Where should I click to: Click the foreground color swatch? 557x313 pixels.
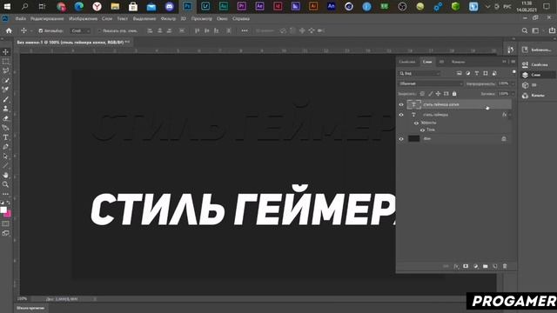point(3,210)
